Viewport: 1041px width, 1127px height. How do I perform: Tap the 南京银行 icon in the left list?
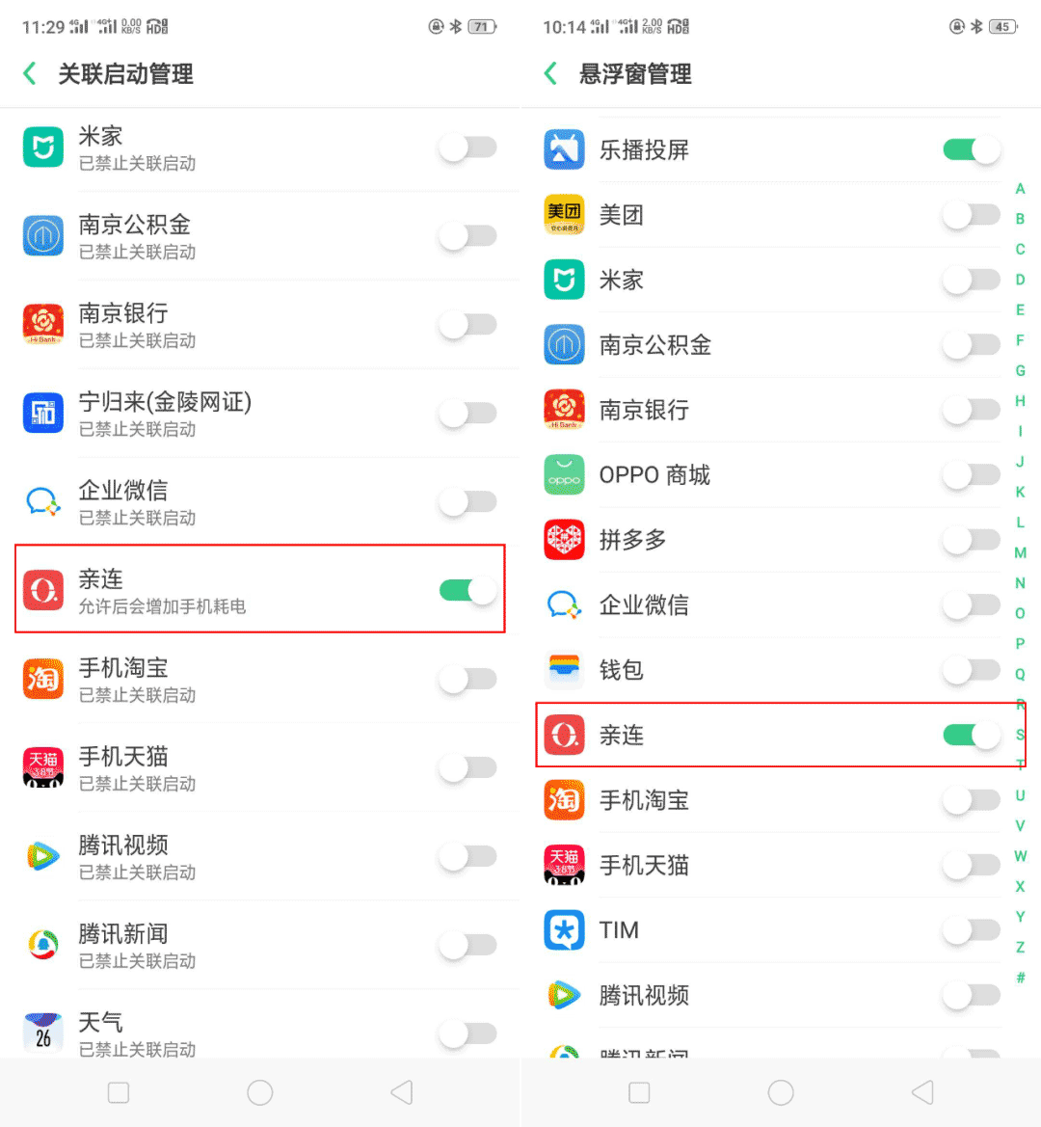click(x=43, y=324)
